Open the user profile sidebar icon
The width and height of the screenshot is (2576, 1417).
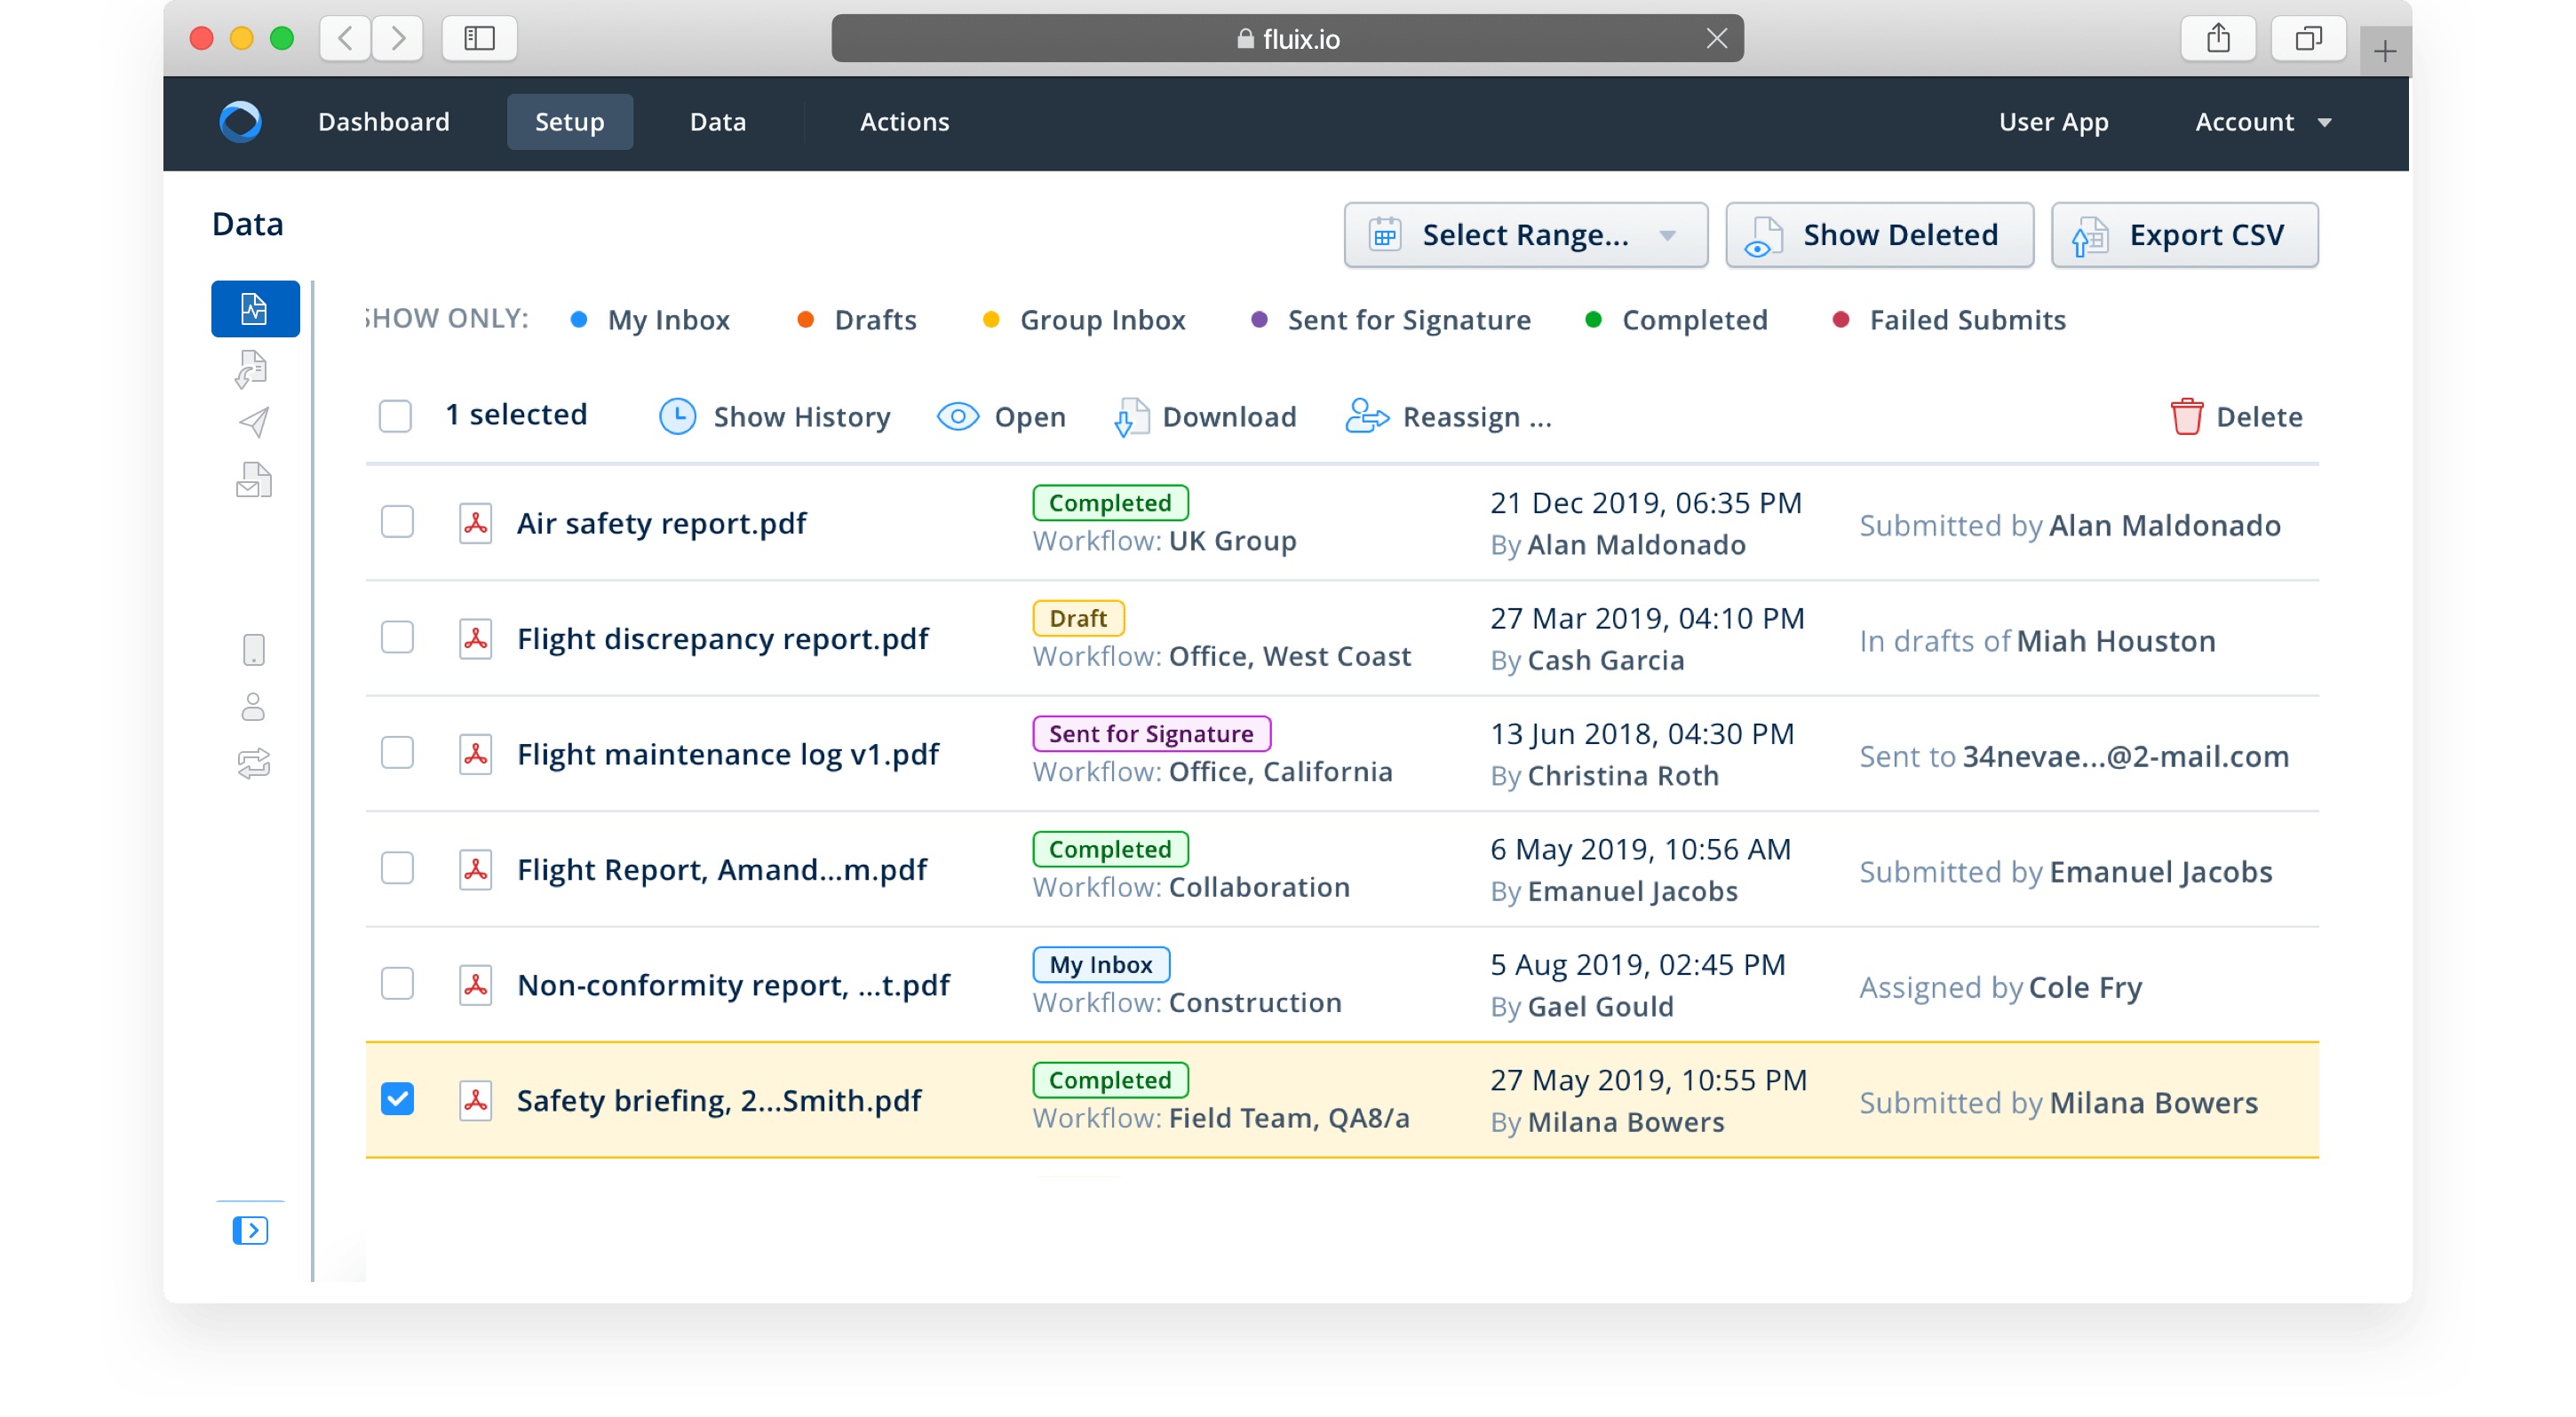tap(254, 707)
